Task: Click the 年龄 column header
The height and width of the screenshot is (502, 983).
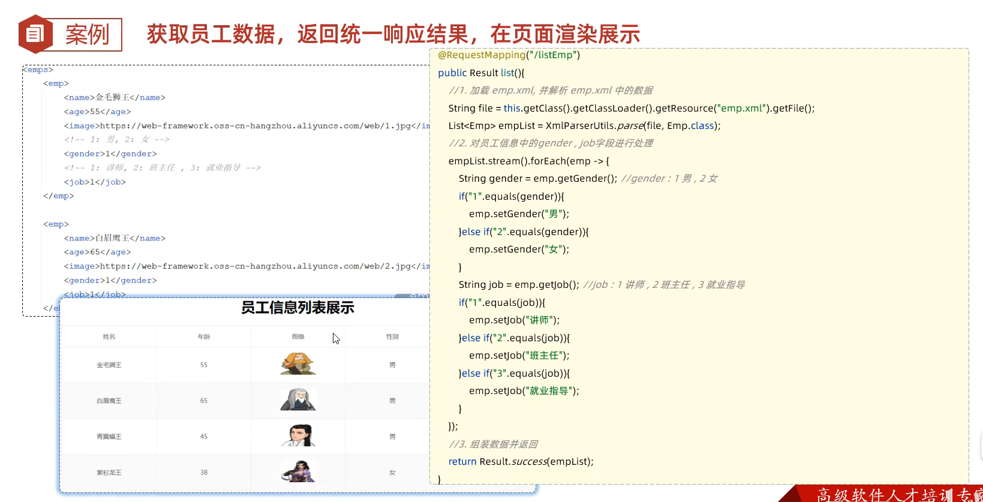Action: tap(204, 337)
